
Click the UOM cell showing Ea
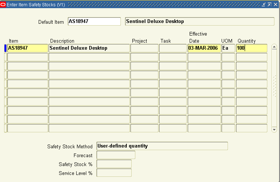[x=228, y=48]
